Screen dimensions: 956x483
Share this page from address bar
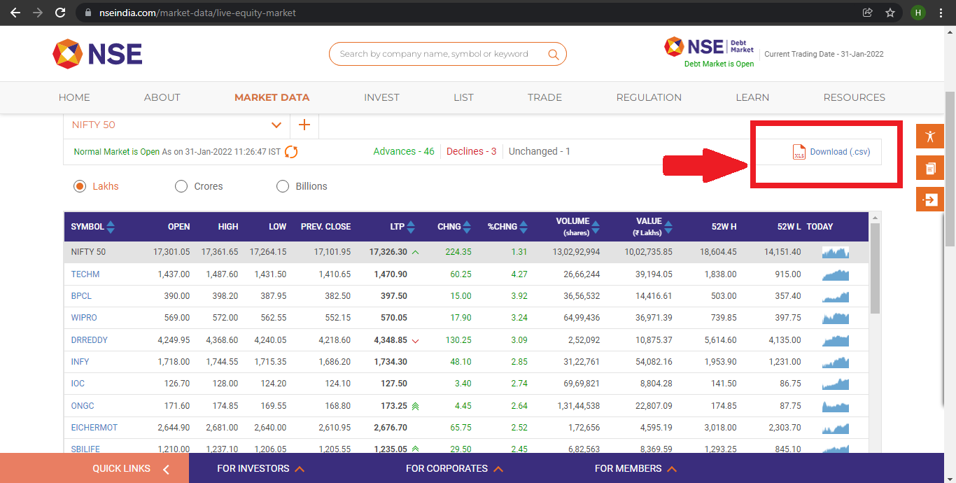pos(868,13)
